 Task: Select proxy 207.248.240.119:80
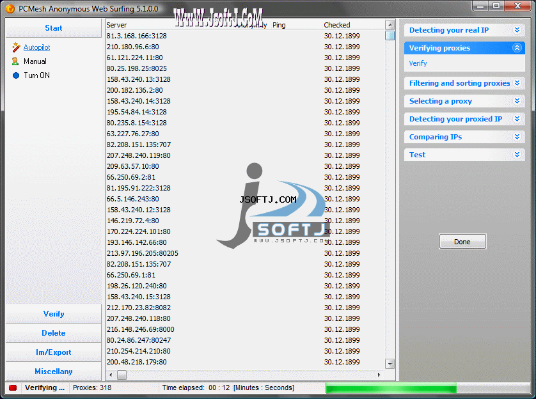(x=138, y=155)
